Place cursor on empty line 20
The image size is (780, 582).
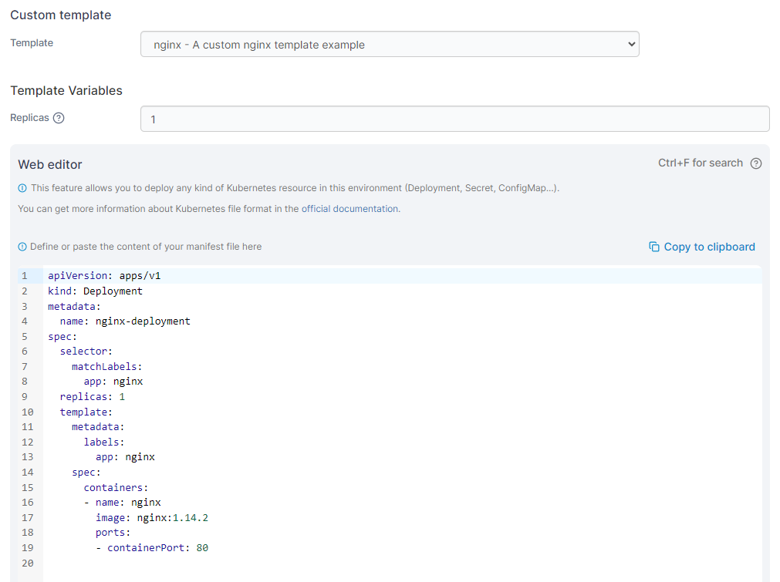[x=231, y=563]
